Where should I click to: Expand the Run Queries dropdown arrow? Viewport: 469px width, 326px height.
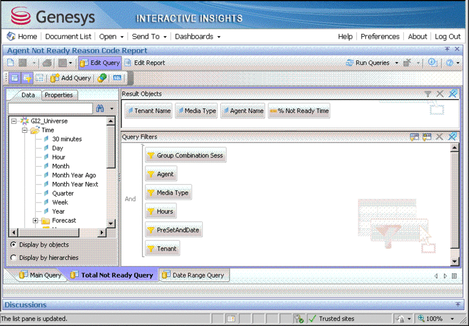[x=397, y=63]
